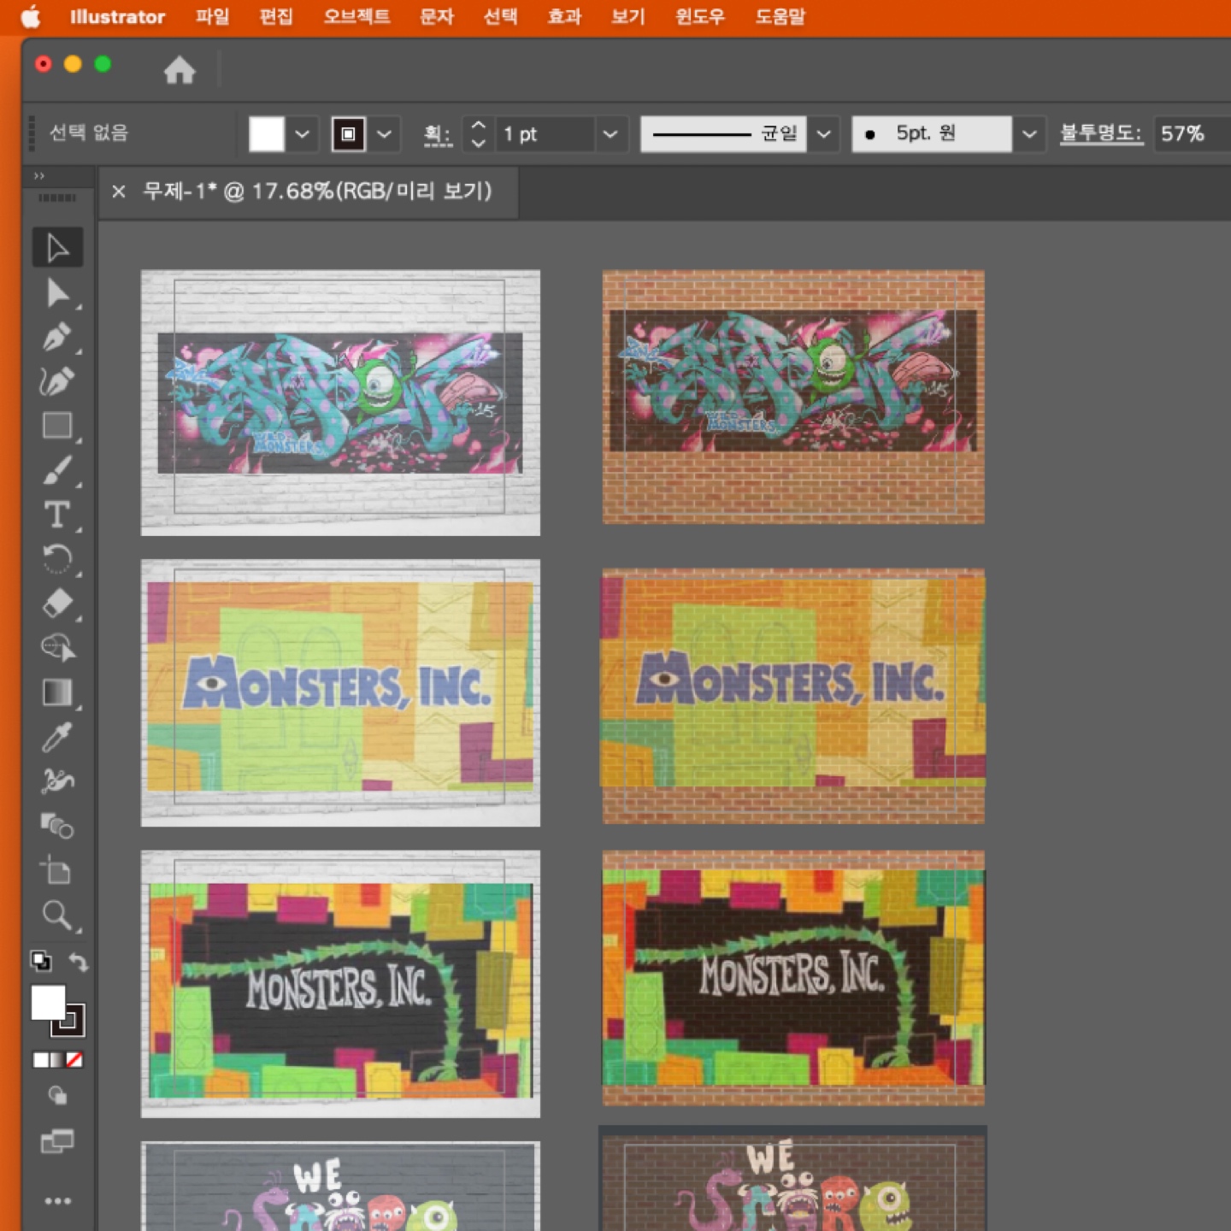Select the Zoom magnifier tool
The height and width of the screenshot is (1231, 1231).
click(57, 916)
